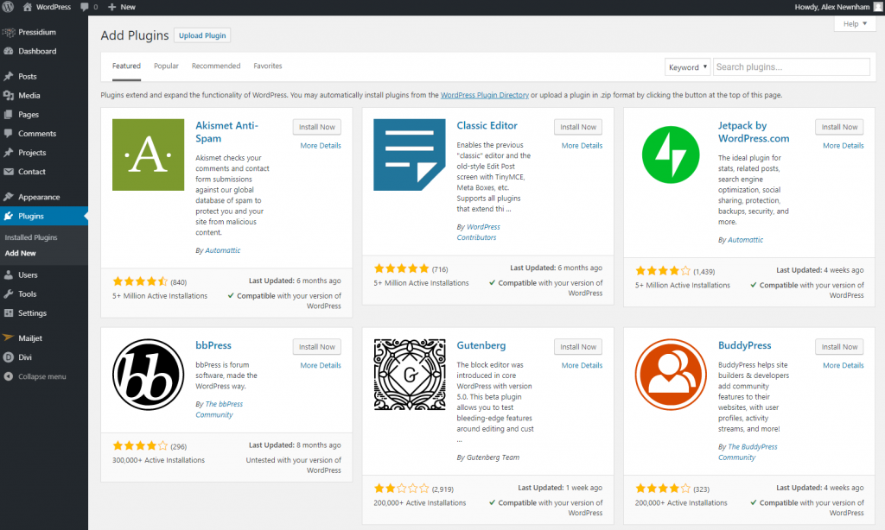Image resolution: width=885 pixels, height=530 pixels.
Task: Open More Details for BuddyPress
Action: (844, 365)
